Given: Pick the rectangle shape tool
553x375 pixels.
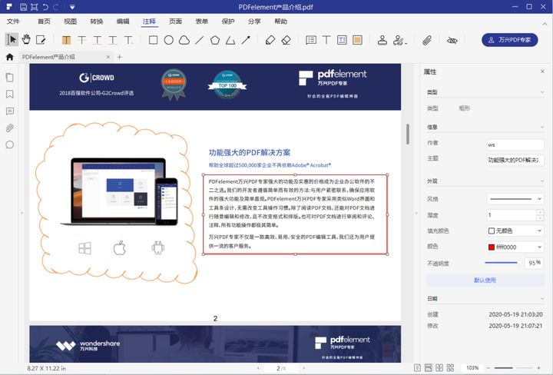Looking at the screenshot, I should [153, 40].
